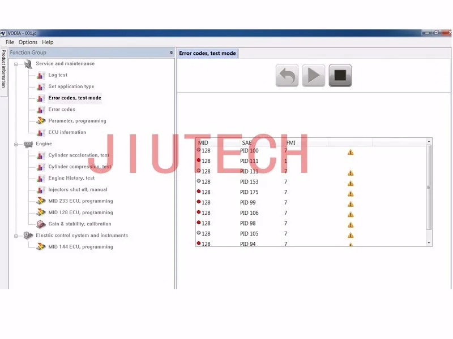Select the PID 94 table cell
The height and width of the screenshot is (339, 453).
click(x=247, y=244)
